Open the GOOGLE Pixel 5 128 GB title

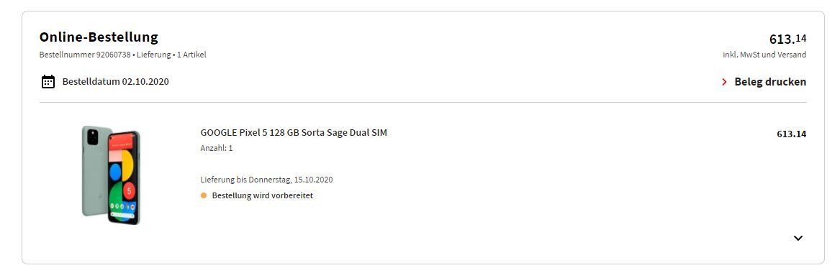[x=294, y=132]
